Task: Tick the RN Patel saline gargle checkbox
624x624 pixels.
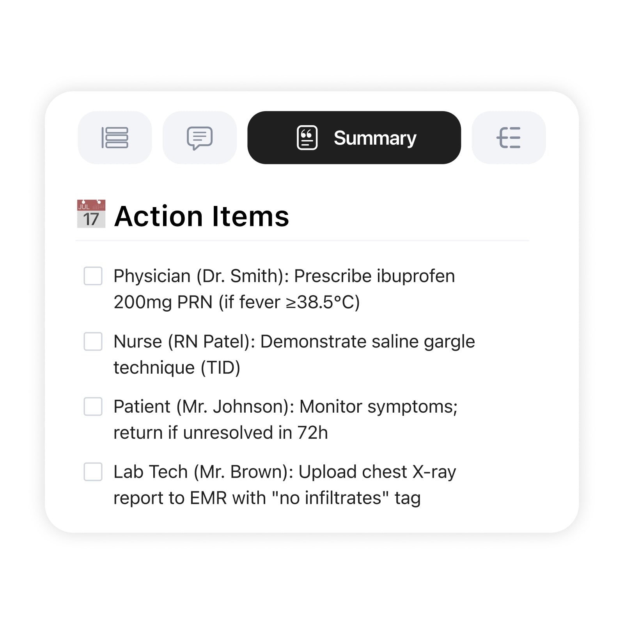Action: (x=93, y=342)
